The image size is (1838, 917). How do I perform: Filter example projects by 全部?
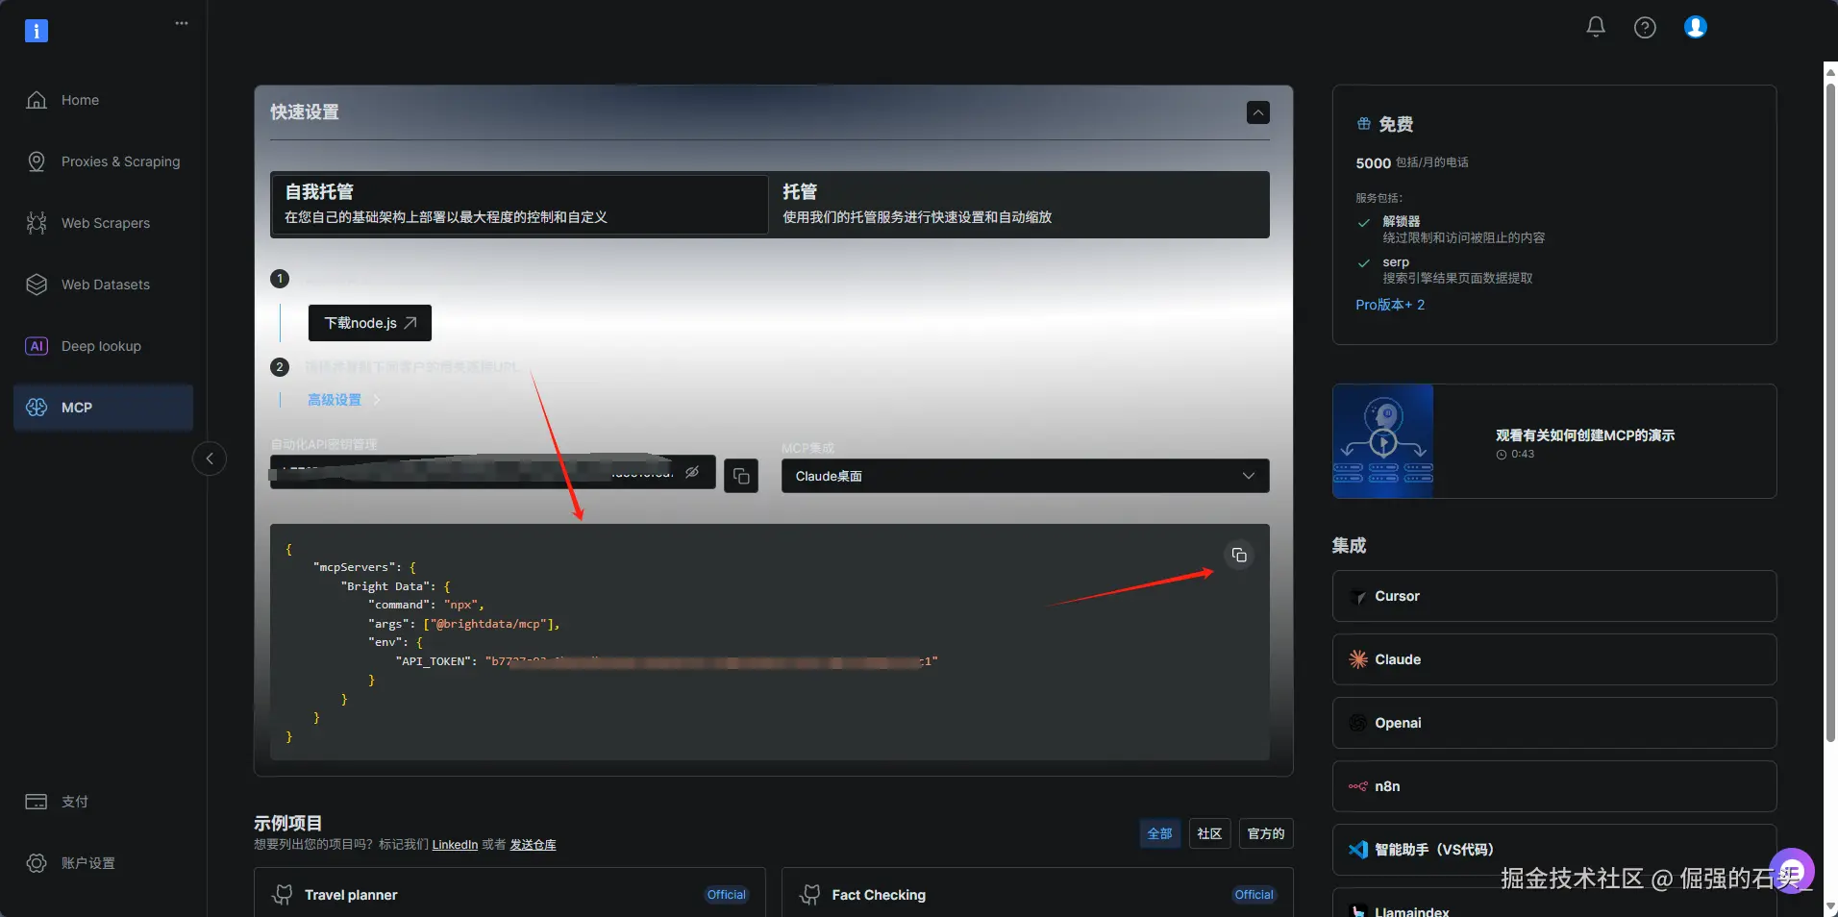pos(1160,833)
